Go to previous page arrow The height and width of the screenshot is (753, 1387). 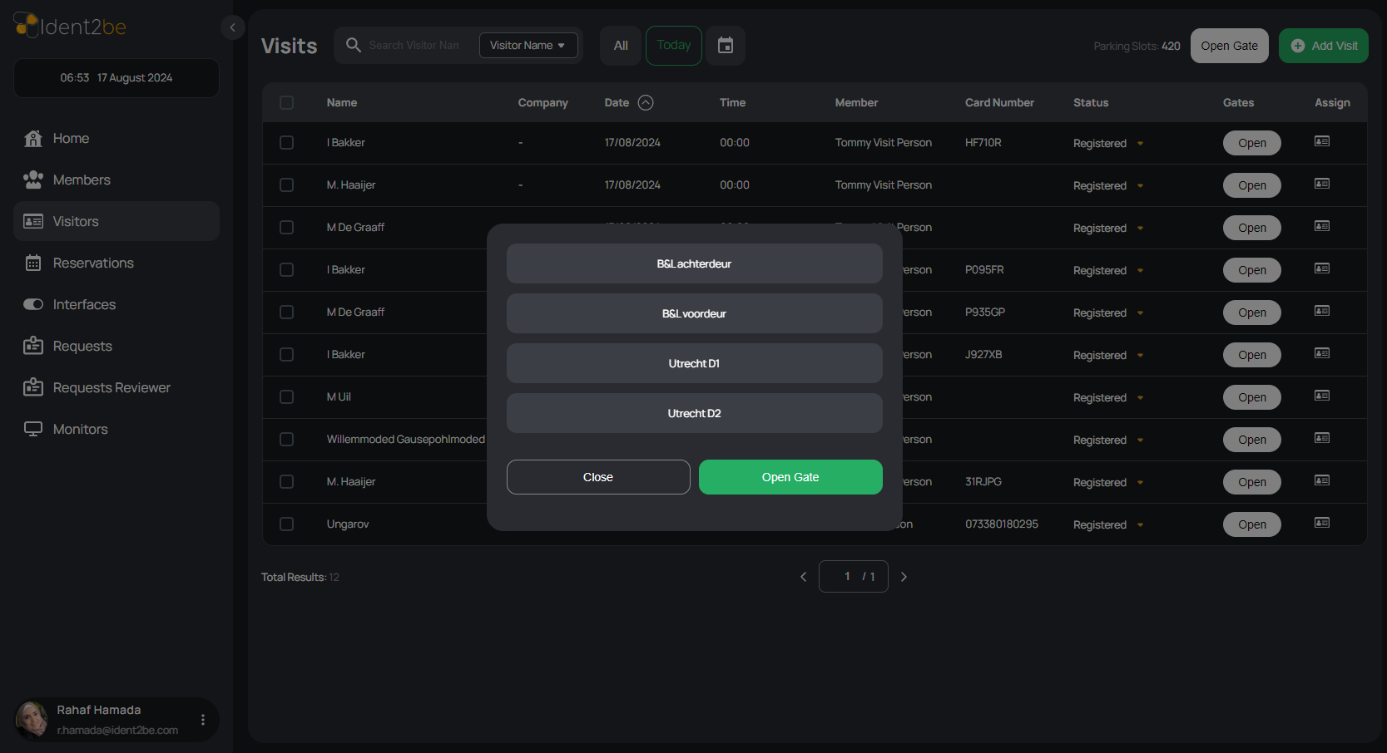[803, 577]
